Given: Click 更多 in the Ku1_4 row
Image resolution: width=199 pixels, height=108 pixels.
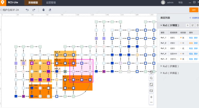Looking at the screenshot, I should (196, 54).
